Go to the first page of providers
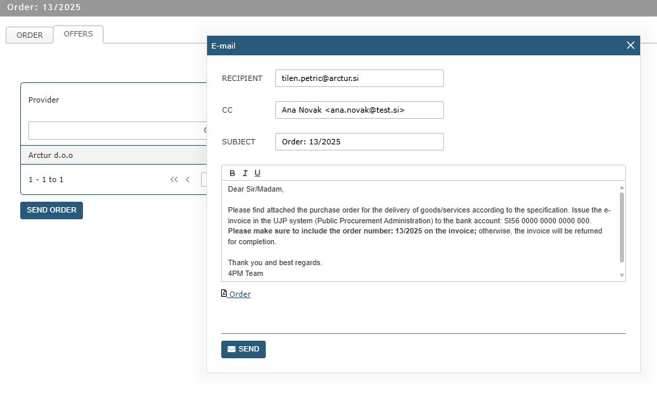This screenshot has width=657, height=394. click(174, 179)
